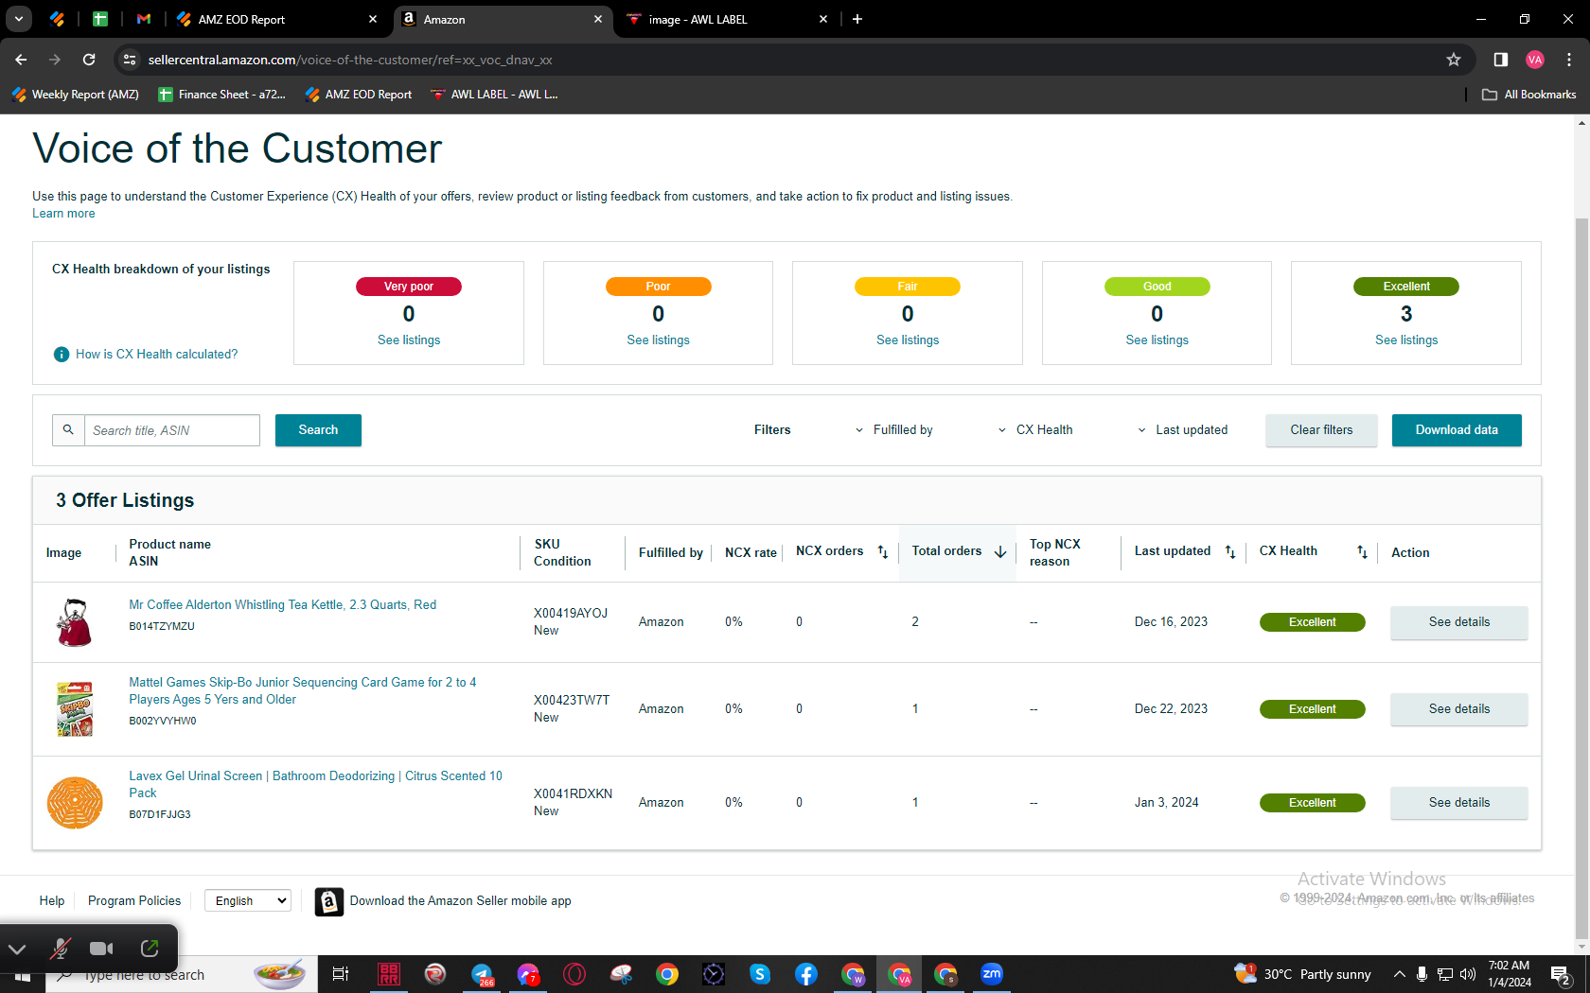Open the red tea kettle product thumbnail

tap(74, 622)
